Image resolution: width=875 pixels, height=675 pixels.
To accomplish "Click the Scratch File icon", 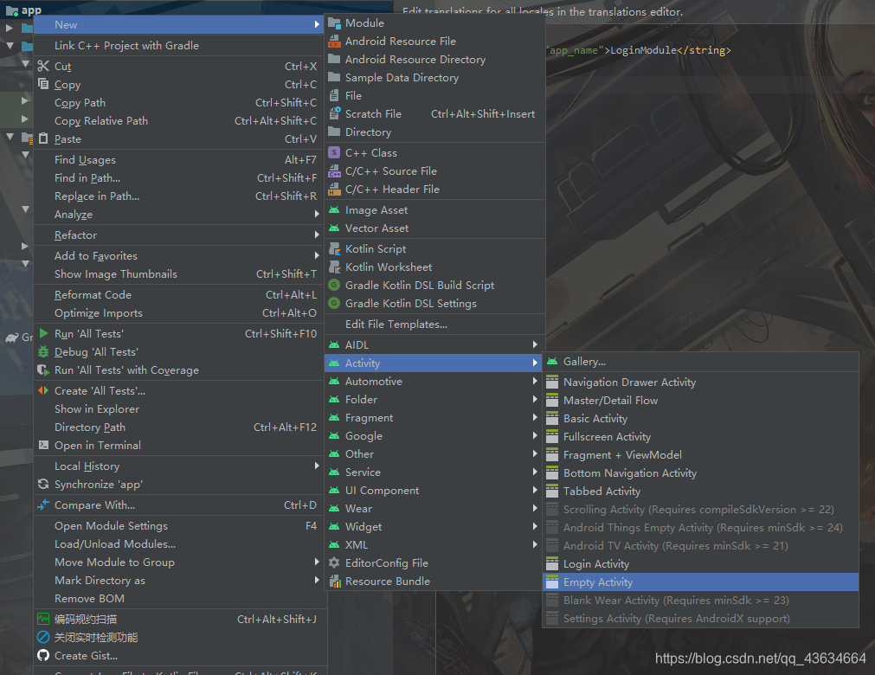I will click(334, 114).
